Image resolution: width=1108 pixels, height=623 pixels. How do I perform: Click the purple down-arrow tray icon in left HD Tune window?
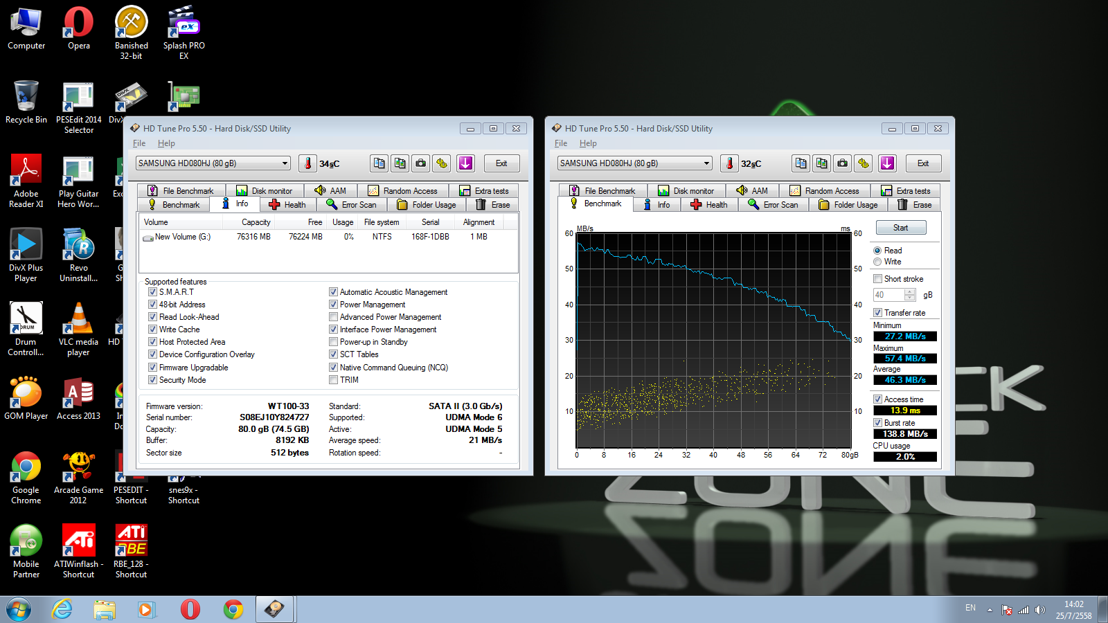tap(465, 163)
